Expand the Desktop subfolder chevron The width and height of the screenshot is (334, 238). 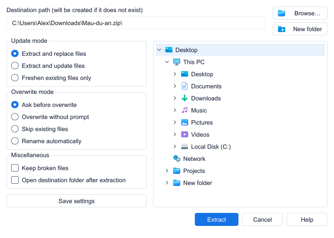[x=175, y=74]
